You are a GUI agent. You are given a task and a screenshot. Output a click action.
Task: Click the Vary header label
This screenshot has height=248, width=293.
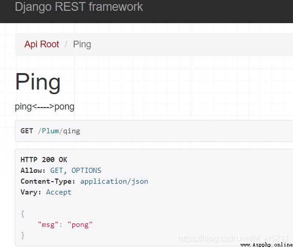[31, 192]
